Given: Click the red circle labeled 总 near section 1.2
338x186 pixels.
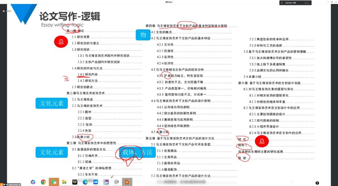Looking at the screenshot, I should [61, 42].
